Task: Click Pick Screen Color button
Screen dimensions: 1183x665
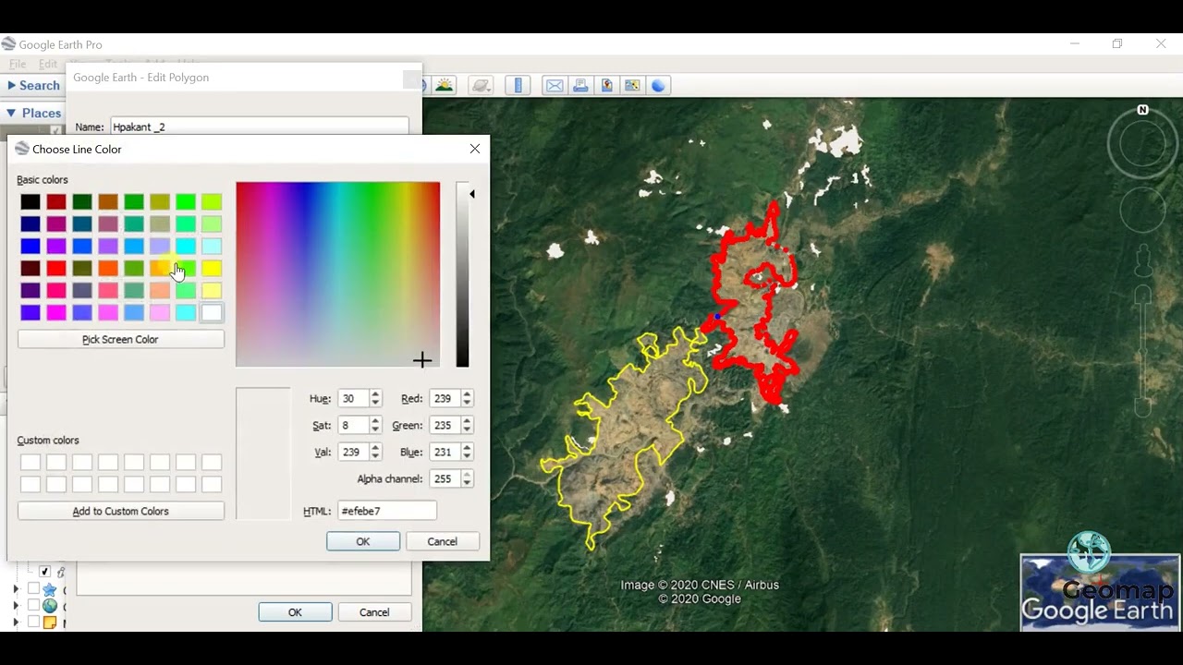Action: click(x=120, y=339)
